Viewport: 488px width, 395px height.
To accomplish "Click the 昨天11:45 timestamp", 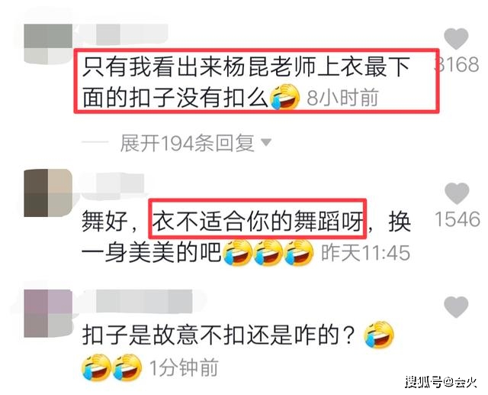I will tap(365, 252).
